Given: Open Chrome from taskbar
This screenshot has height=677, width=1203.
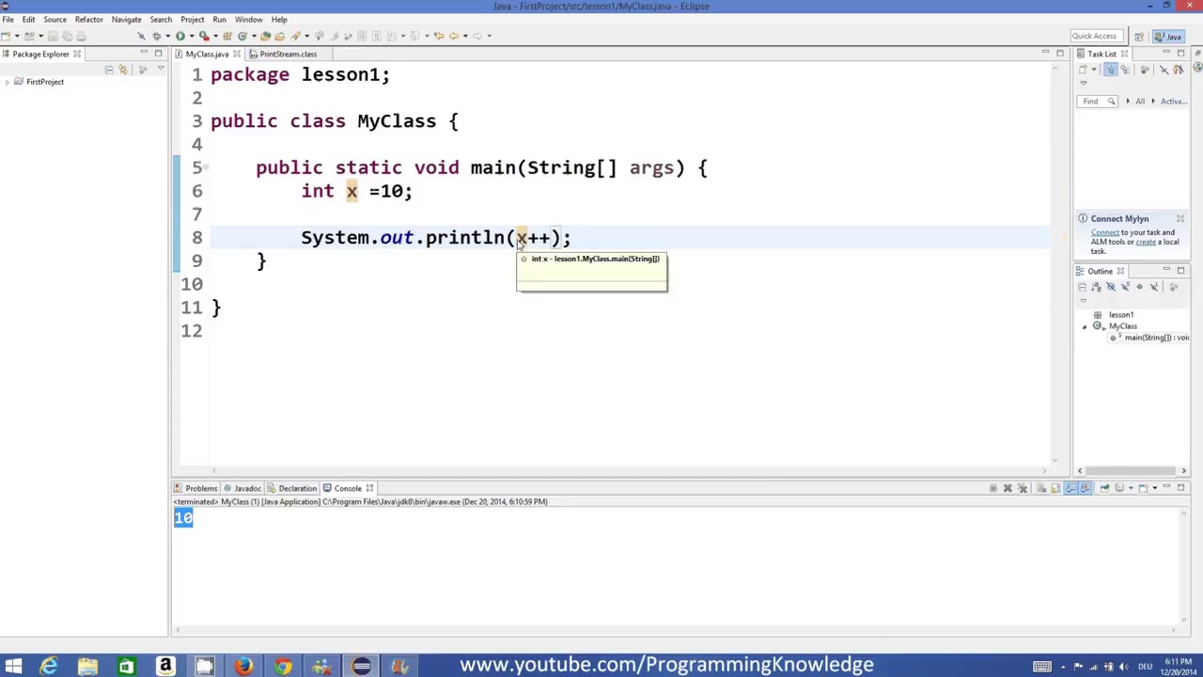Looking at the screenshot, I should tap(282, 667).
